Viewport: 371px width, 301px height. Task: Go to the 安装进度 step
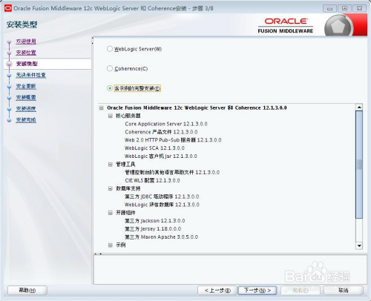(26, 109)
